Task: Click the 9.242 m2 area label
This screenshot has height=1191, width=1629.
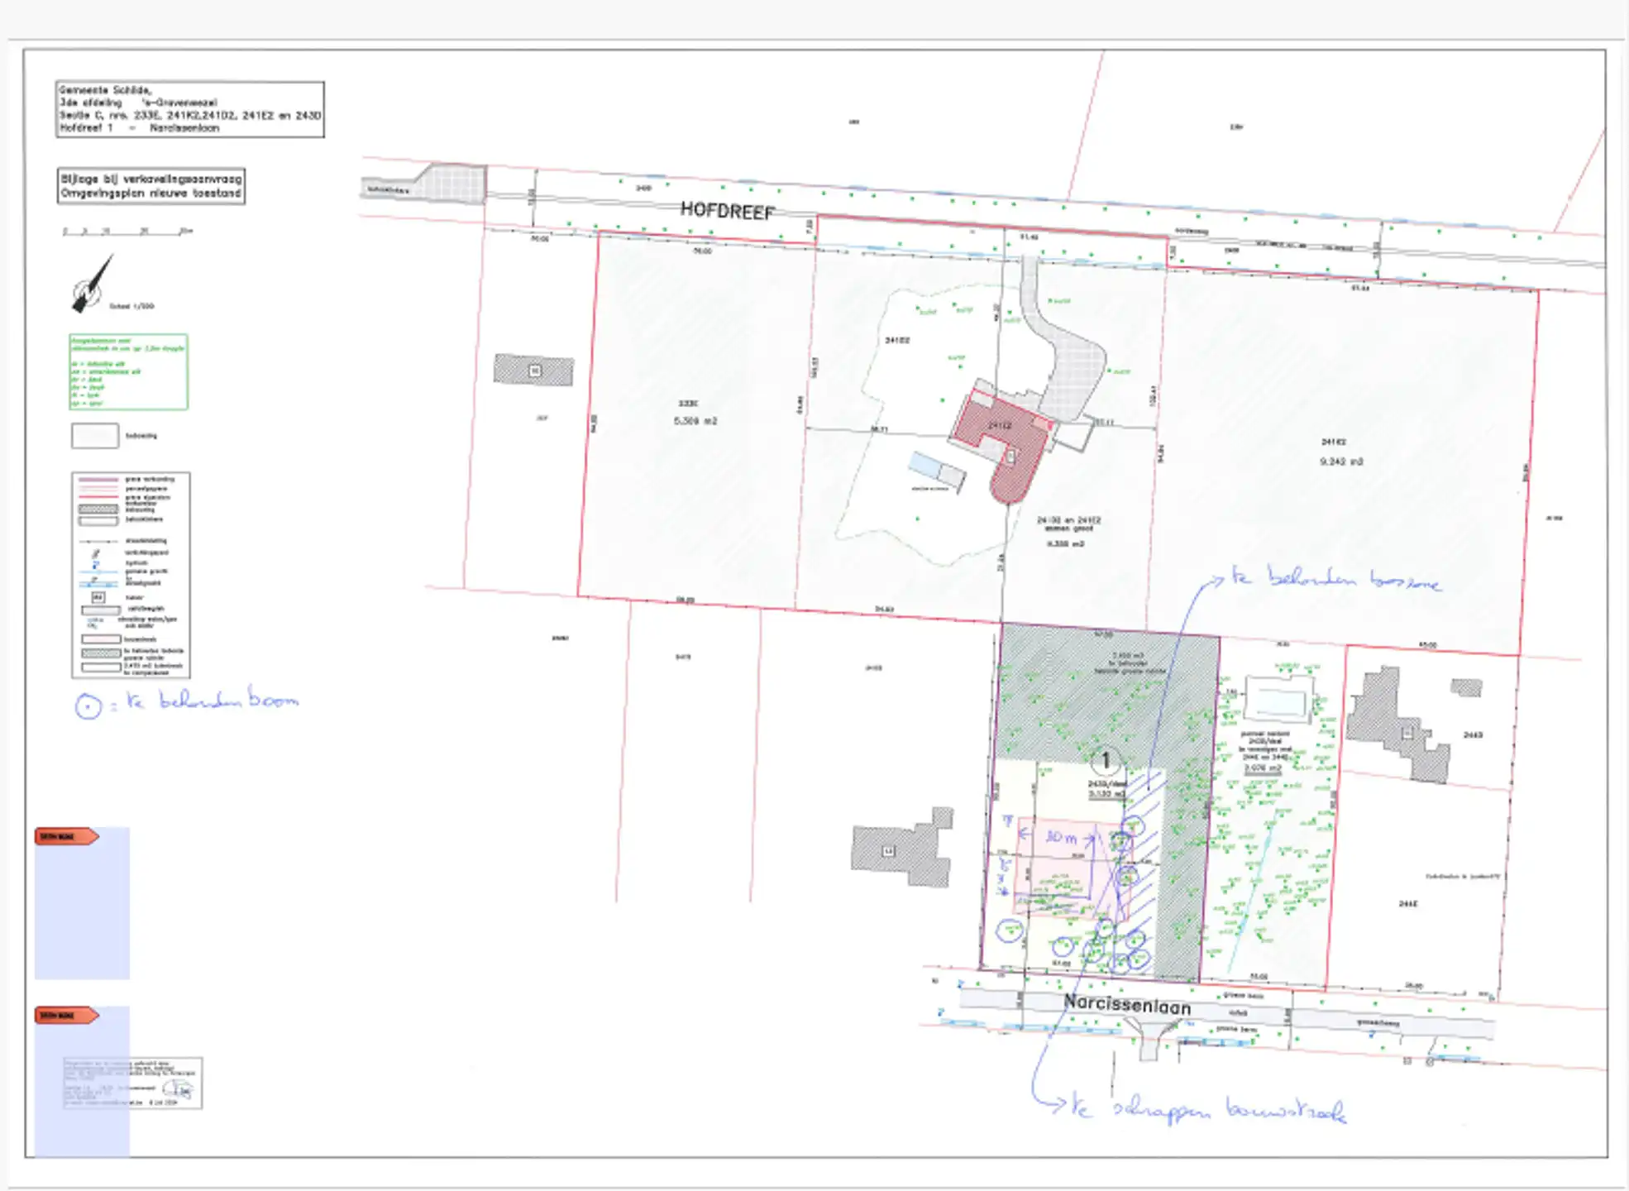Action: [x=1340, y=462]
